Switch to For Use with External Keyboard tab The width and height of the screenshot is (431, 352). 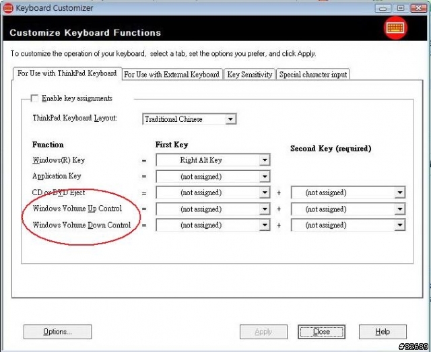pyautogui.click(x=172, y=75)
